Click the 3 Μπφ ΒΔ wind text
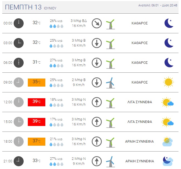The width and height of the screenshot is (181, 169). point(79,21)
